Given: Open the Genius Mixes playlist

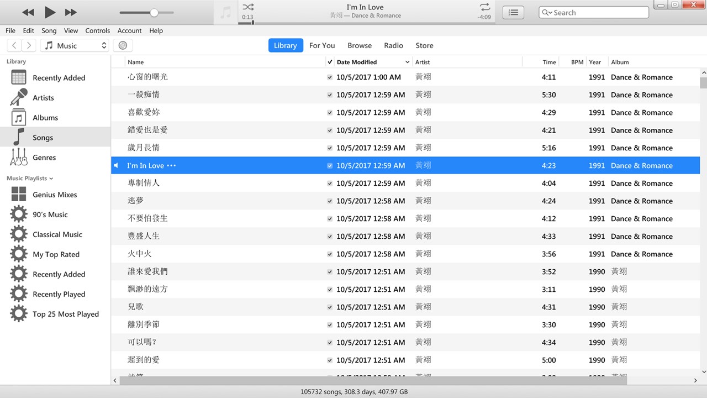Looking at the screenshot, I should point(55,195).
